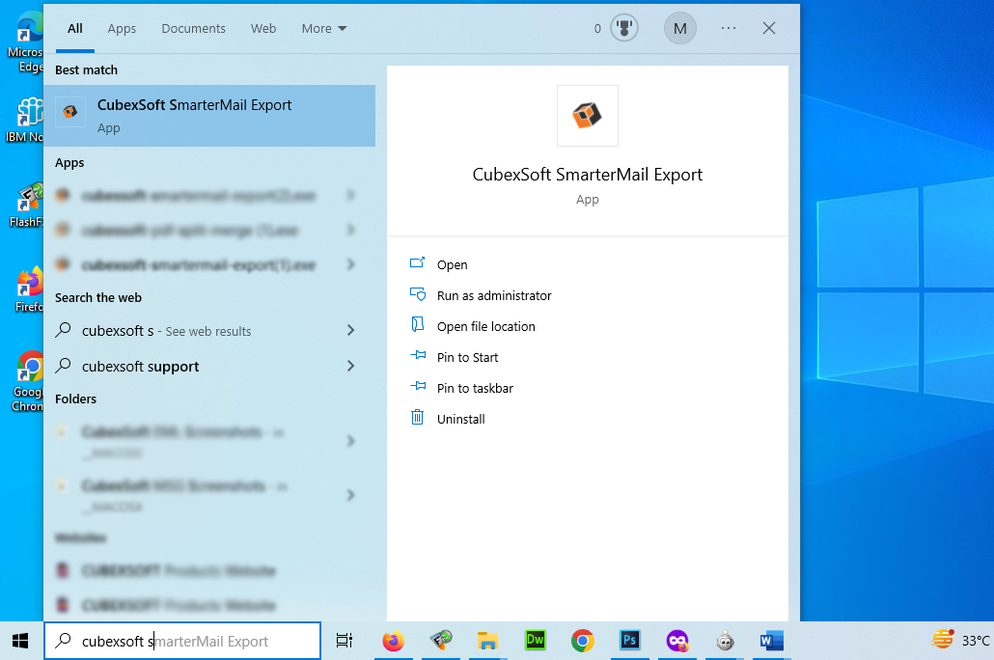The image size is (994, 660).
Task: Open File Explorer from the taskbar
Action: coord(488,641)
